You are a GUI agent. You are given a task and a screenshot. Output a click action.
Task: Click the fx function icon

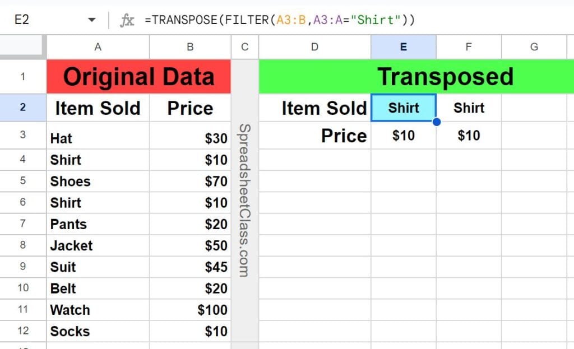[127, 20]
